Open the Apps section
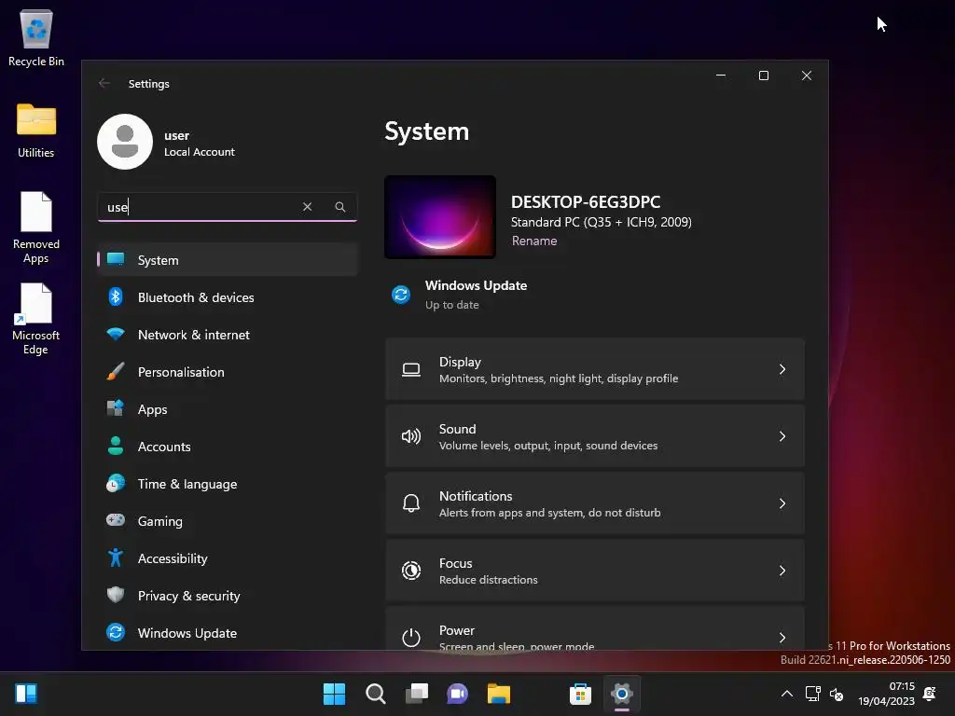955x716 pixels. point(228,409)
